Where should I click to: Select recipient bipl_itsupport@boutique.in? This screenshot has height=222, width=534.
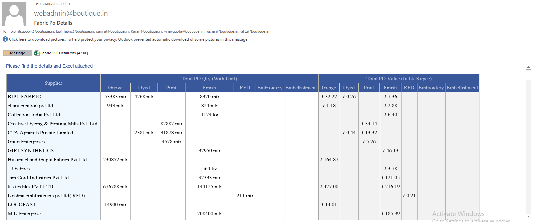[x=33, y=31]
